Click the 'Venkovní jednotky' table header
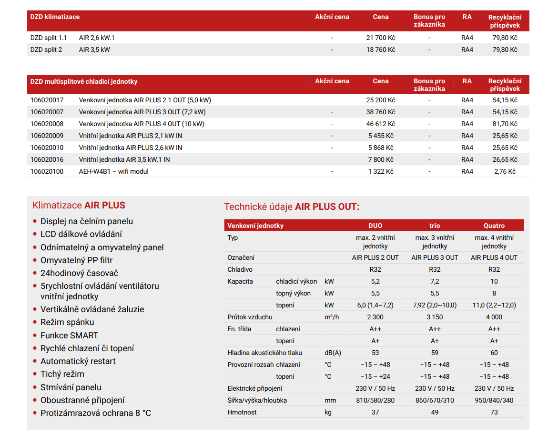The width and height of the screenshot is (558, 444). point(255,226)
